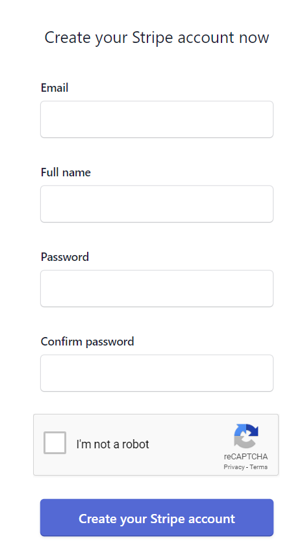Image resolution: width=291 pixels, height=542 pixels.
Task: Click the Create your Stripe account now heading
Action: [x=157, y=38]
